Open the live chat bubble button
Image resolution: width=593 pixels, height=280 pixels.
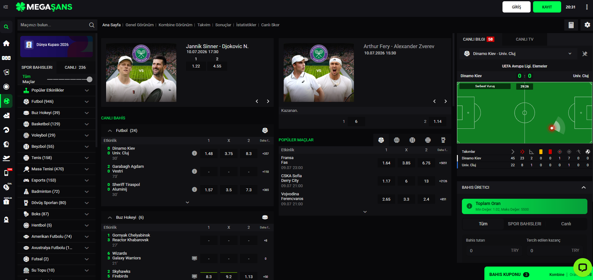coord(582,267)
